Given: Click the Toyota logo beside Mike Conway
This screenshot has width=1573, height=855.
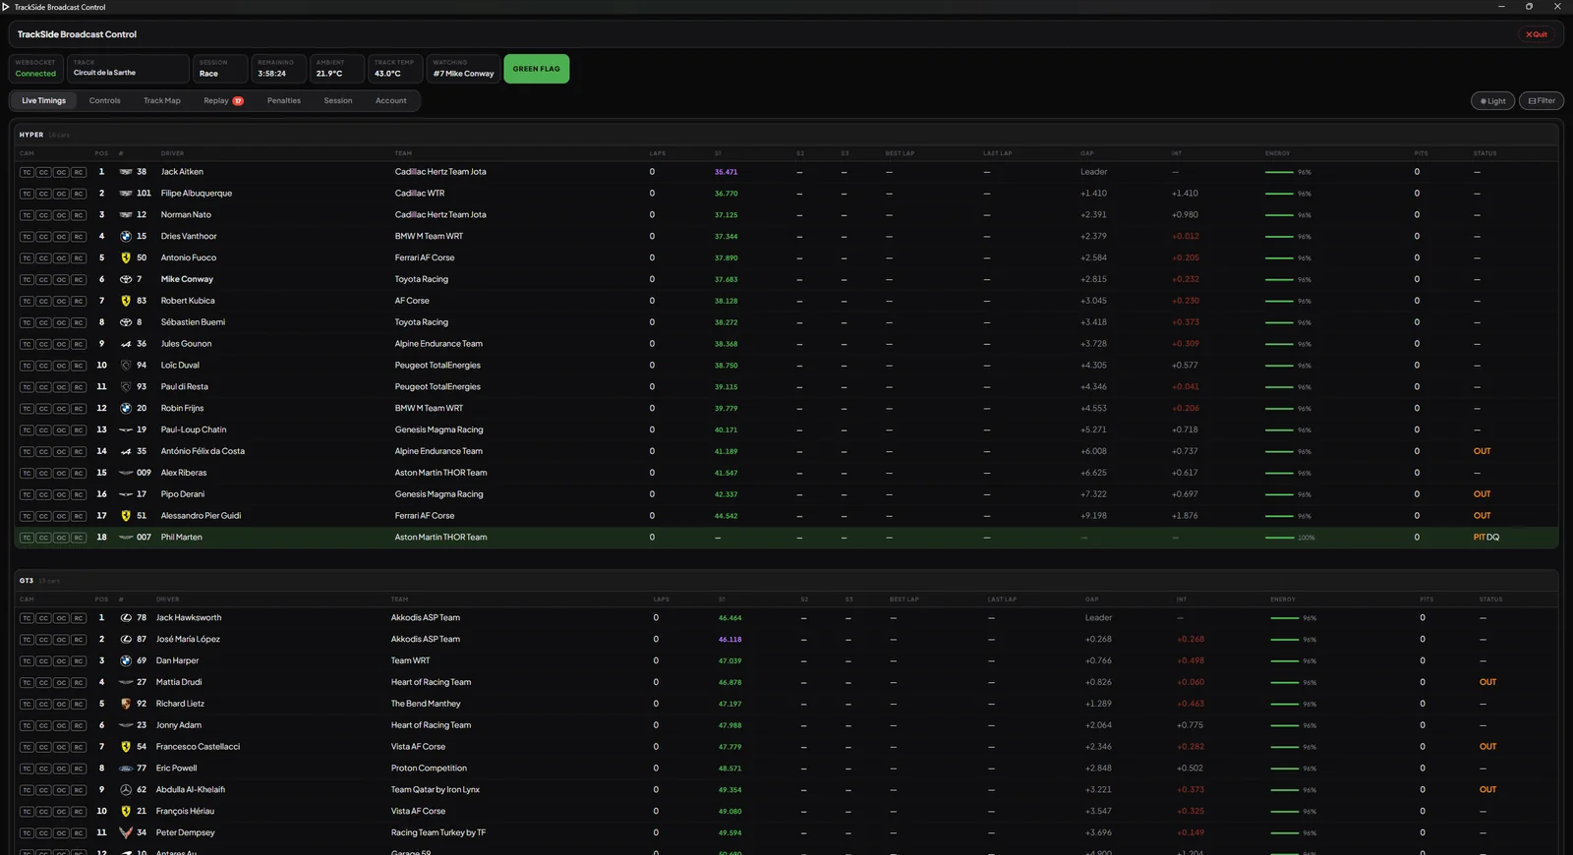Looking at the screenshot, I should 126,280.
